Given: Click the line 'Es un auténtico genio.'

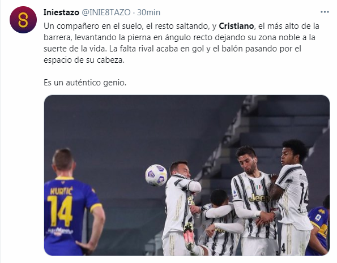Looking at the screenshot, I should click(x=85, y=83).
